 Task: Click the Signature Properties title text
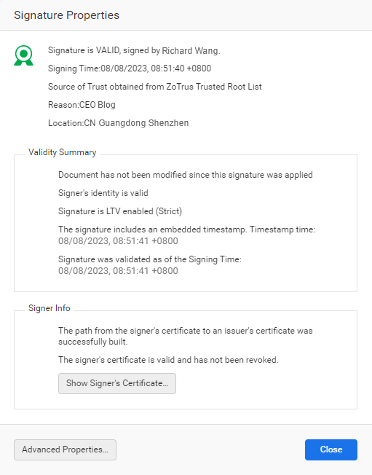66,15
